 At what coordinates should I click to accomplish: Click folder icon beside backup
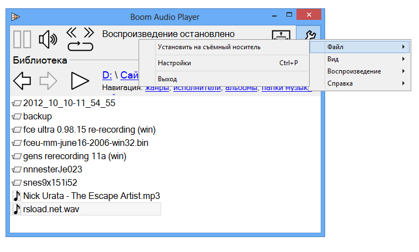(17, 117)
